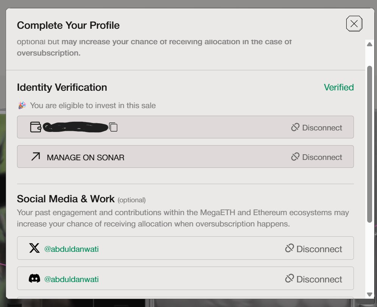Click 'You are eligible to invest' text
377x307 pixels.
click(x=93, y=105)
